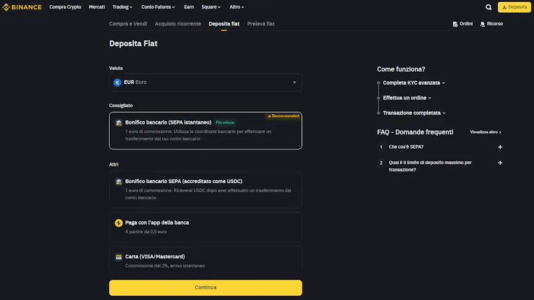Click the yellow Deposita button
Viewport: 534px width, 300px height.
514,7
